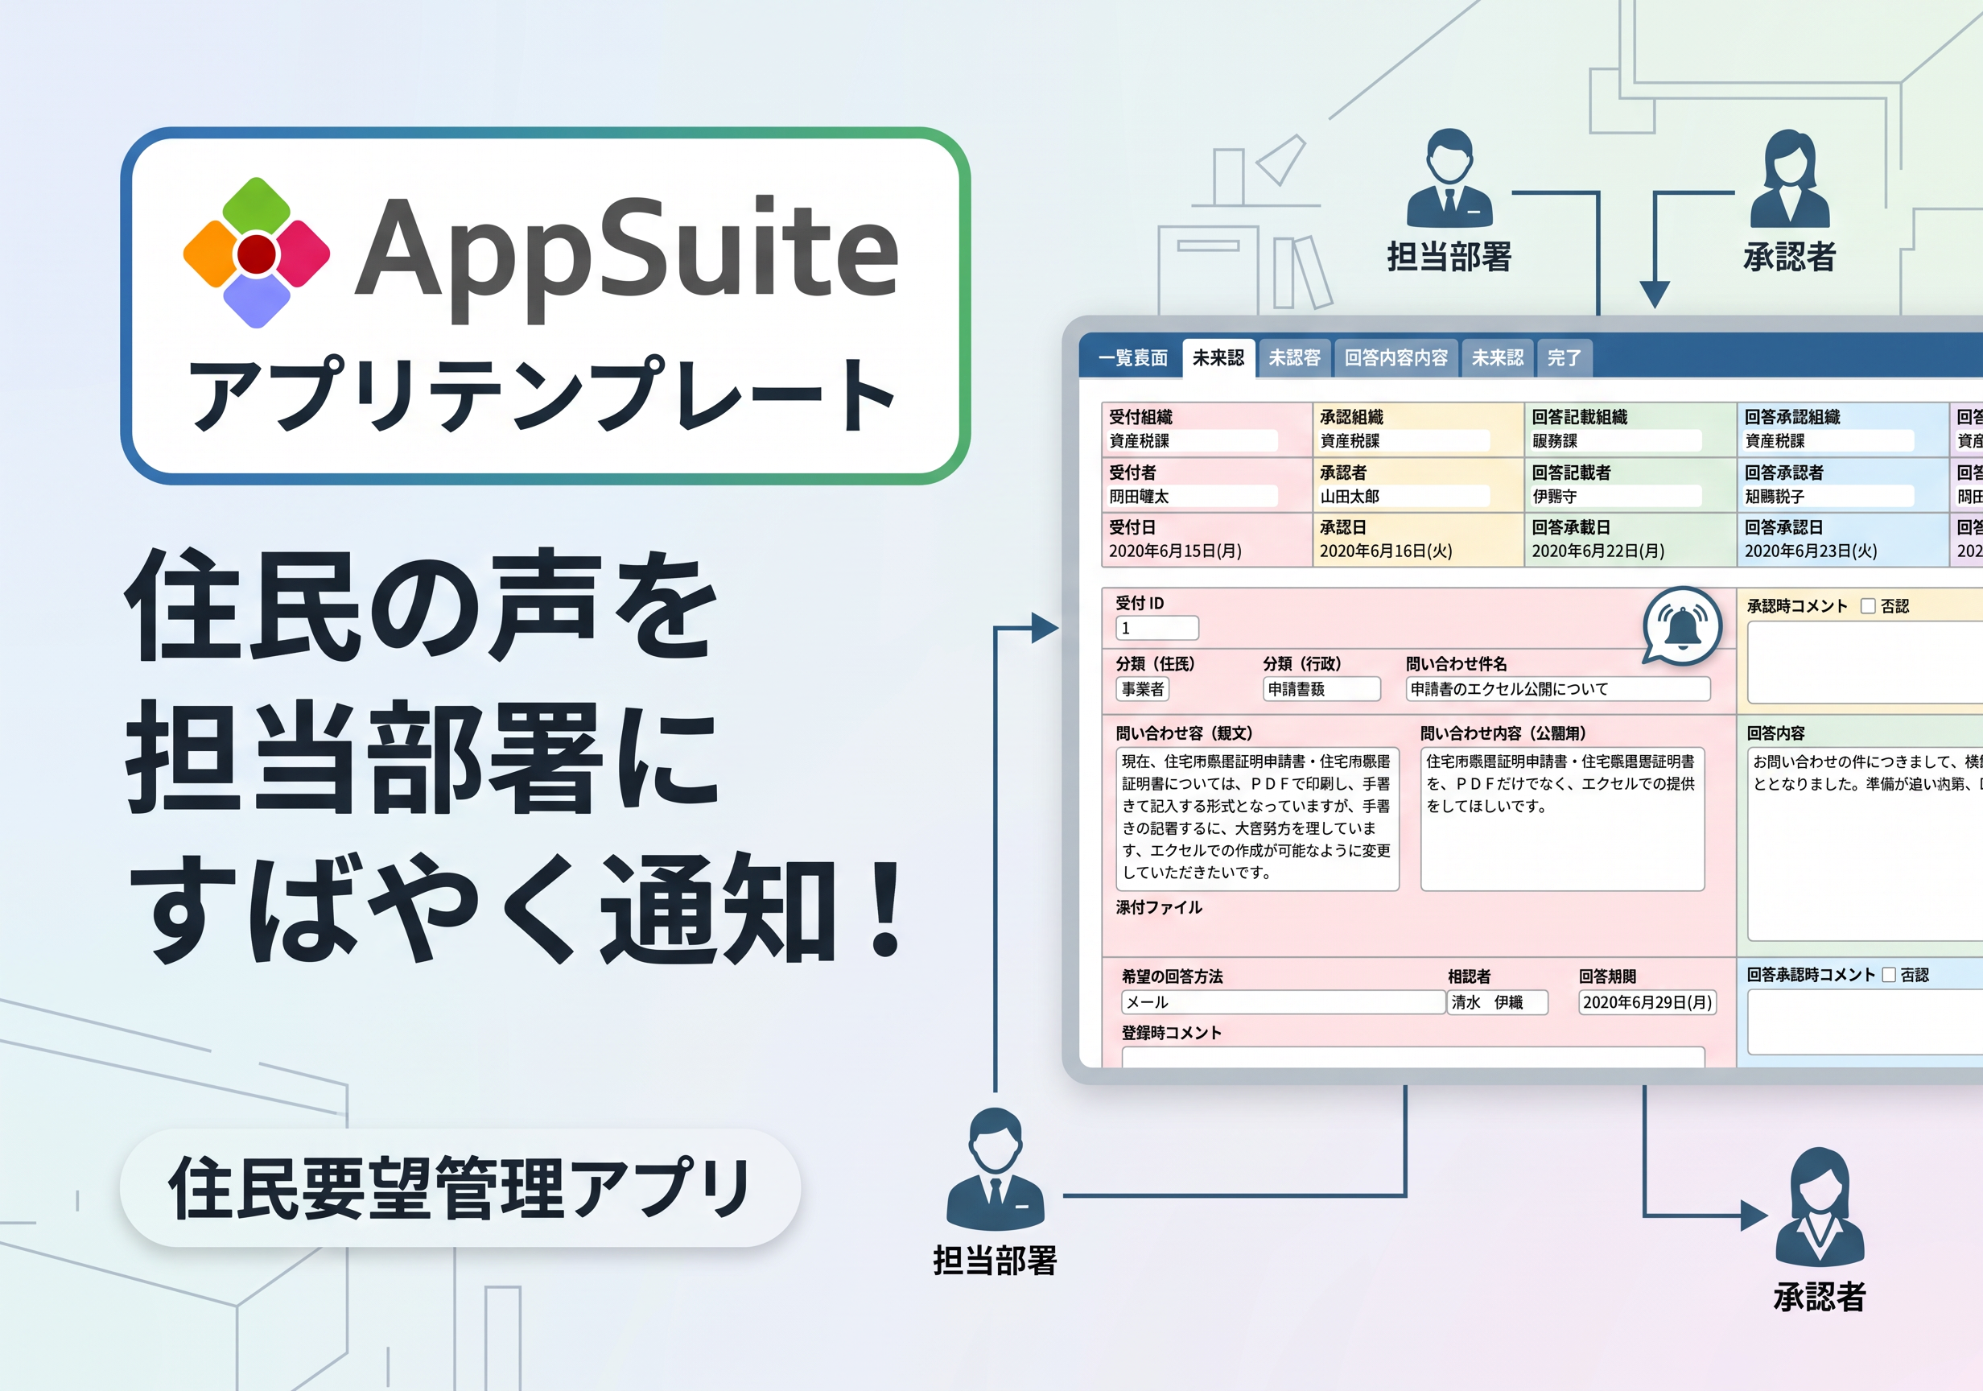Switch to the 未認容 tab
This screenshot has width=1983, height=1391.
point(1294,357)
